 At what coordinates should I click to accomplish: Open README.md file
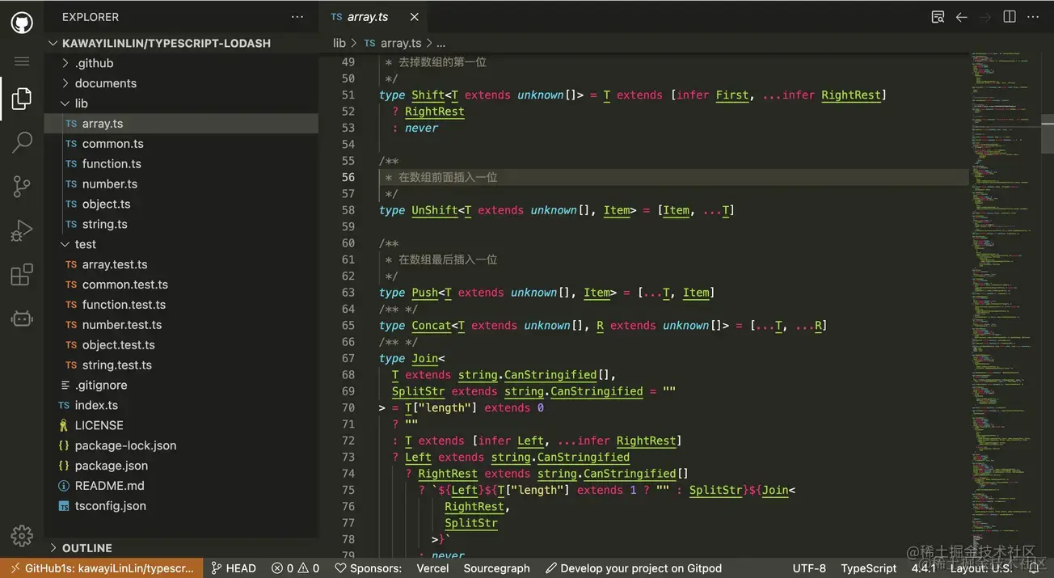(181, 486)
